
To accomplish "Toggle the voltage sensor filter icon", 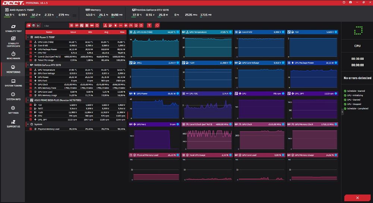I will click(x=110, y=25).
